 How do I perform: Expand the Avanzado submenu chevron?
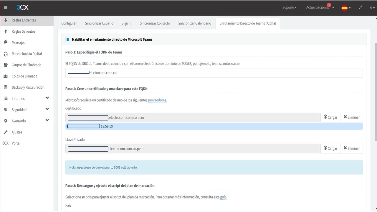coord(47,121)
